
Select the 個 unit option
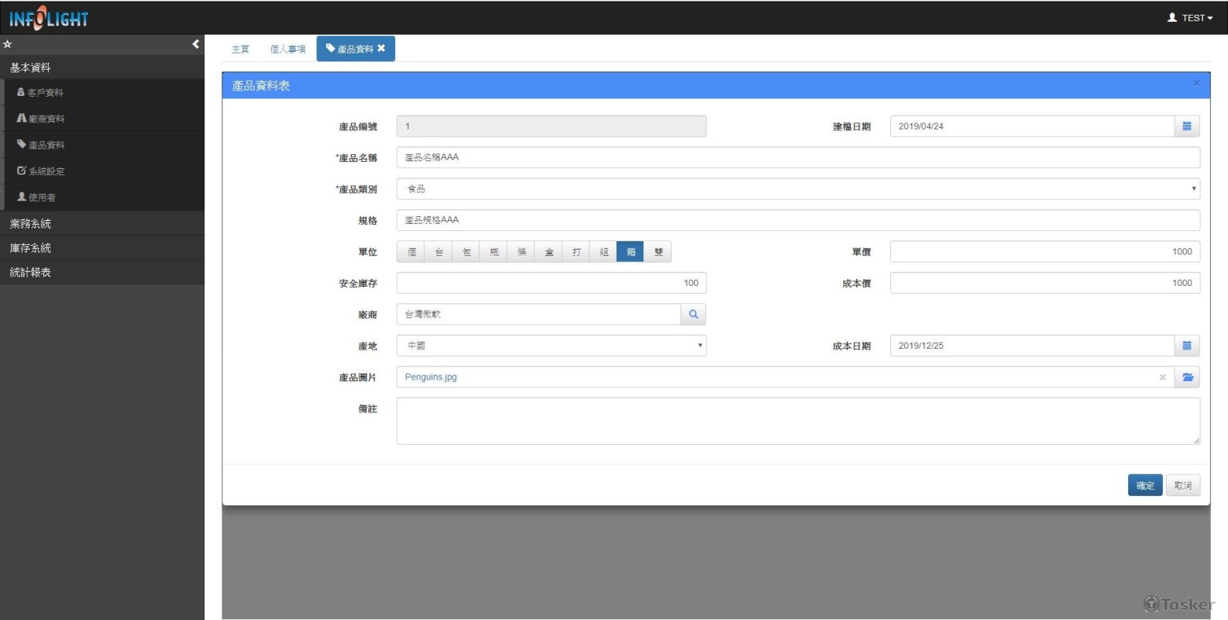[411, 252]
